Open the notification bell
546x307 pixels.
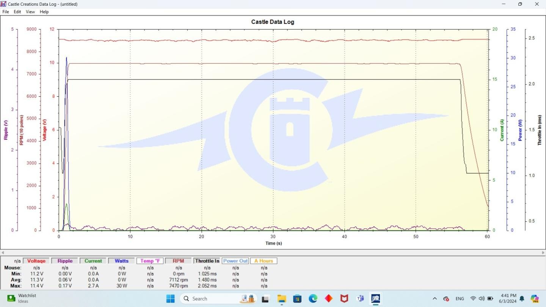tap(522, 299)
